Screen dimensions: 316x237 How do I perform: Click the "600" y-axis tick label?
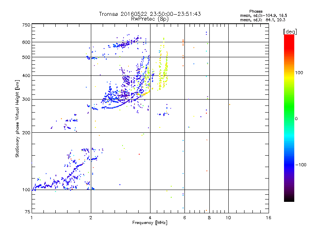[26, 42]
